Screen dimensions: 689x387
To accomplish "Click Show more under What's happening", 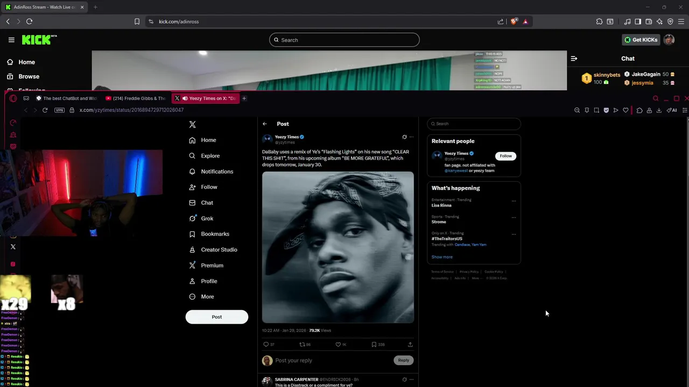I will 442,257.
